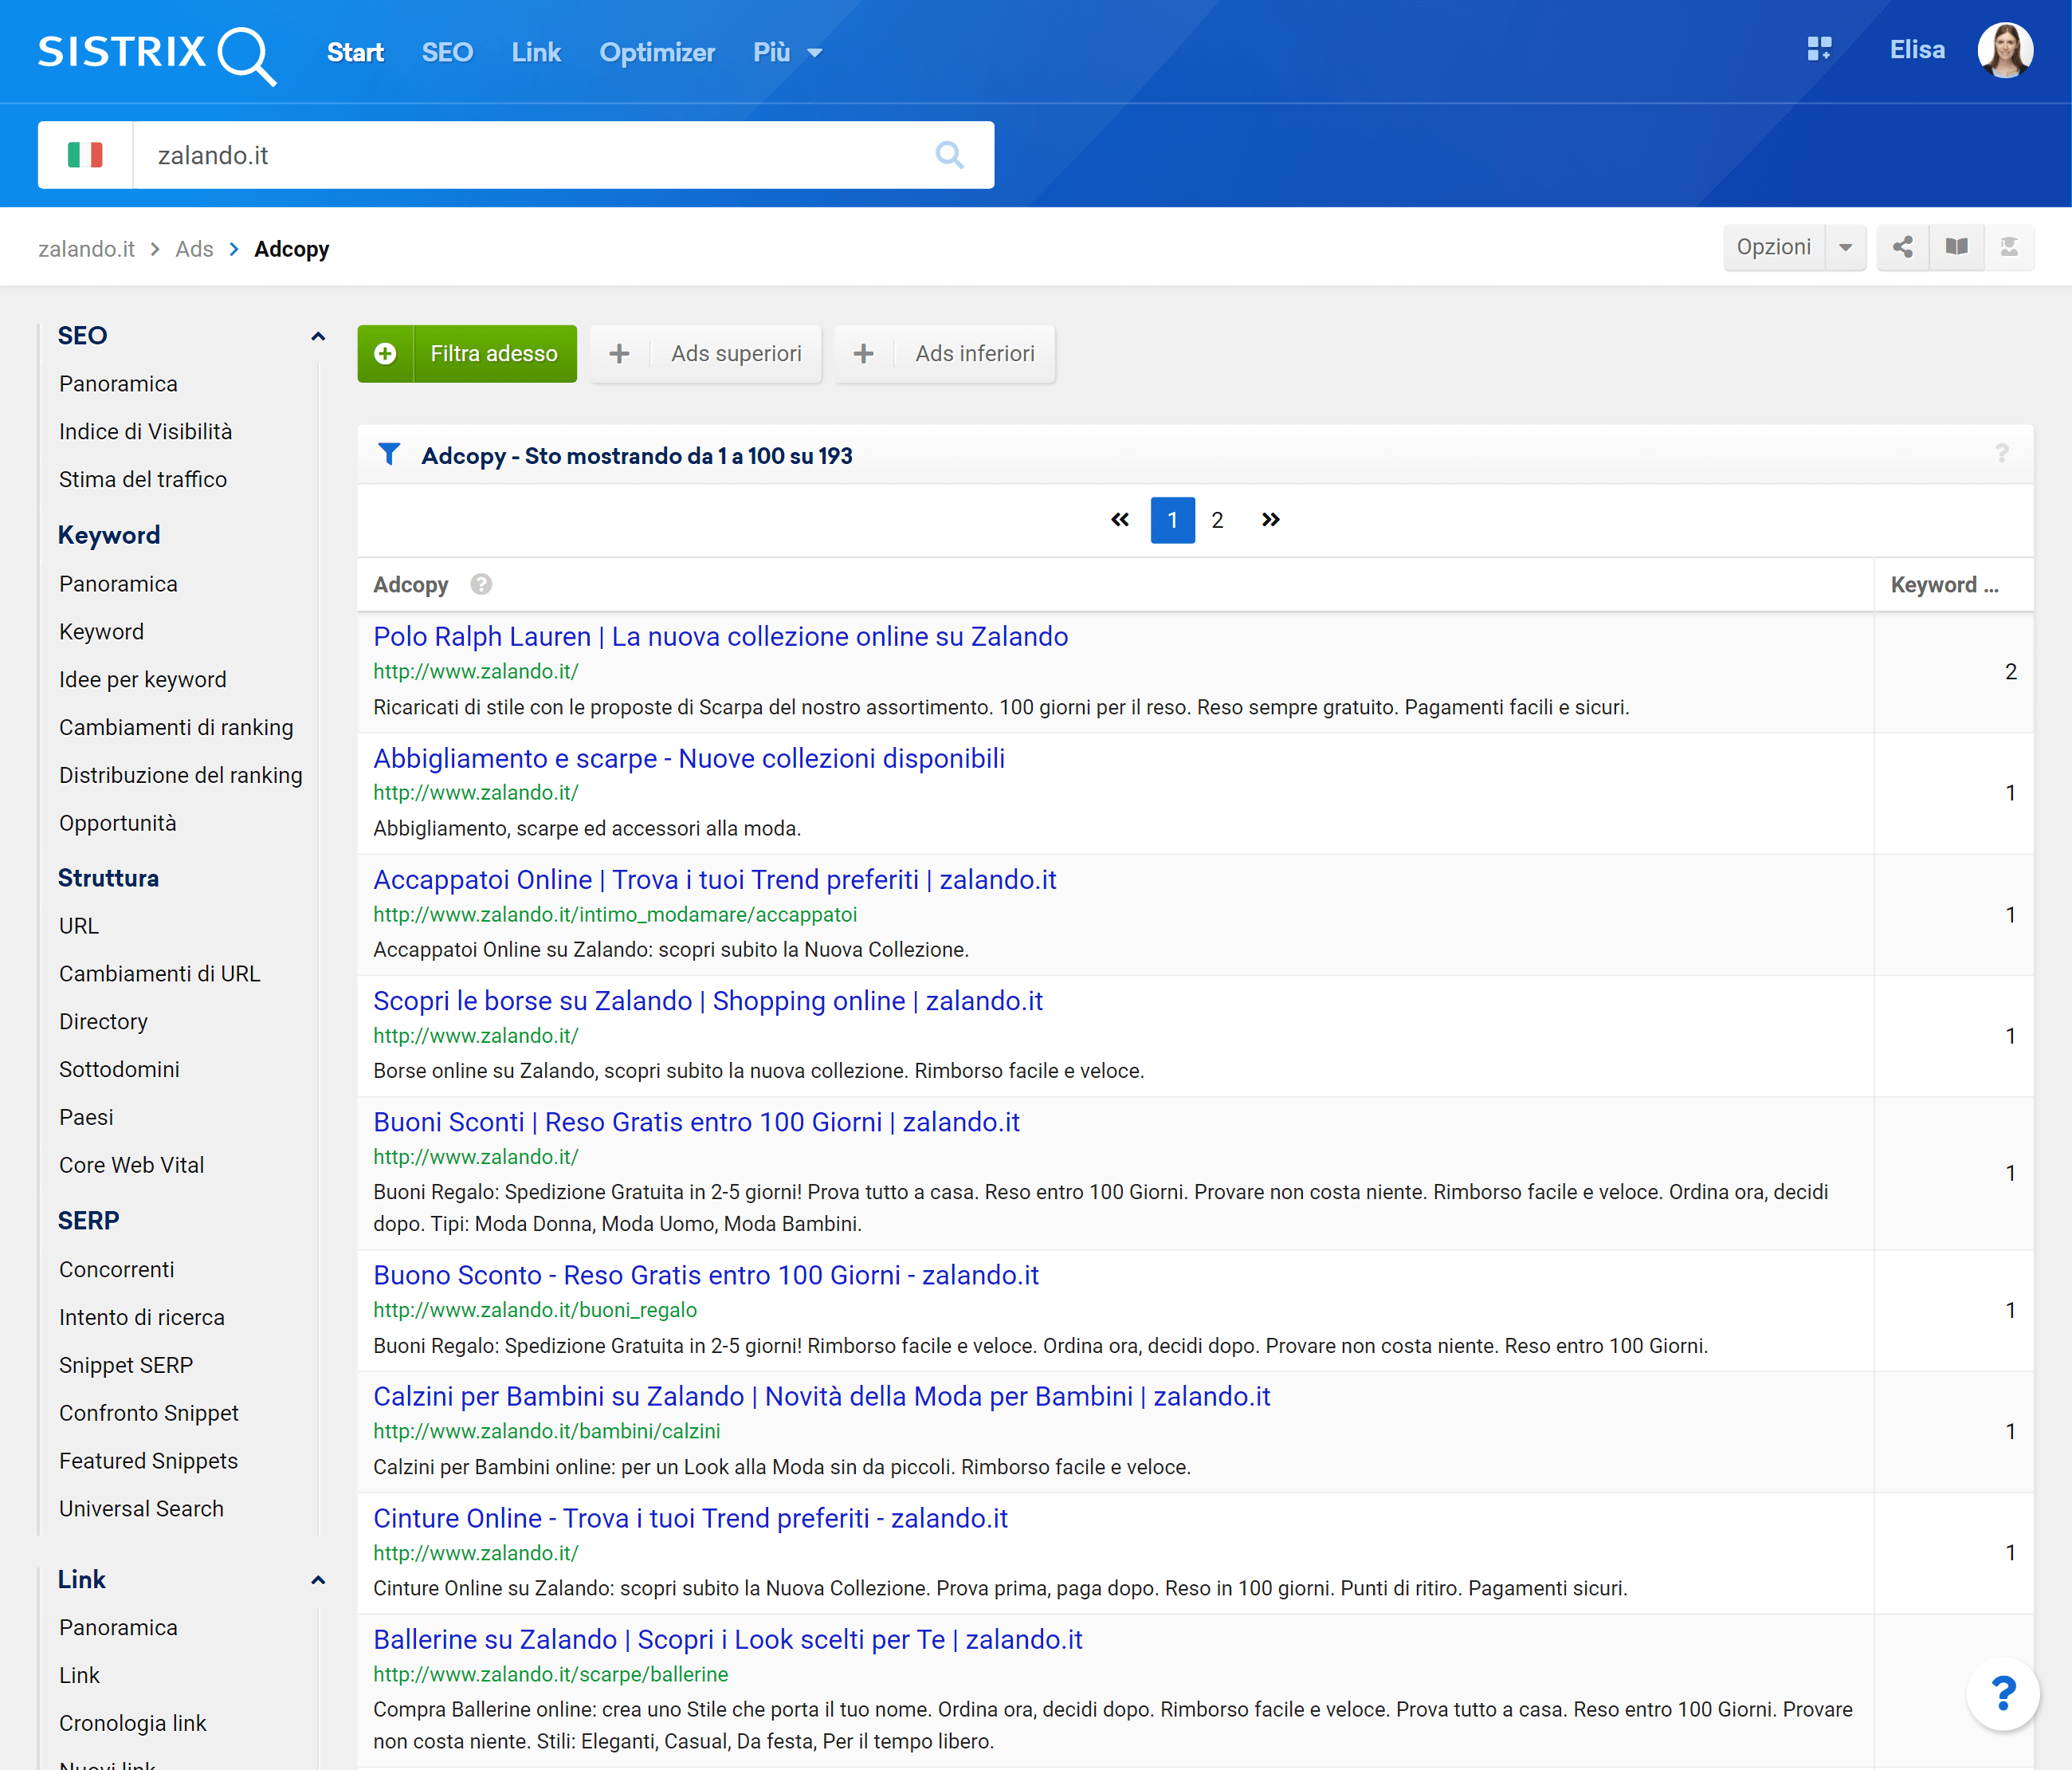Open the Più dropdown menu
This screenshot has height=1770, width=2072.
point(787,52)
